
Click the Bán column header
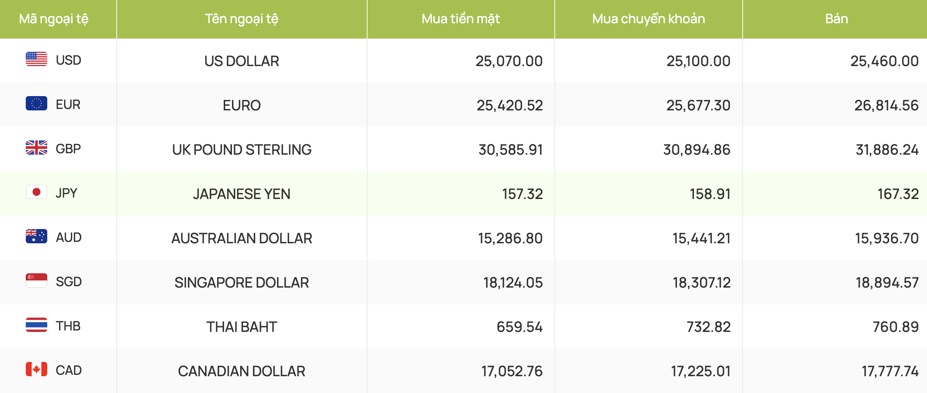836,19
